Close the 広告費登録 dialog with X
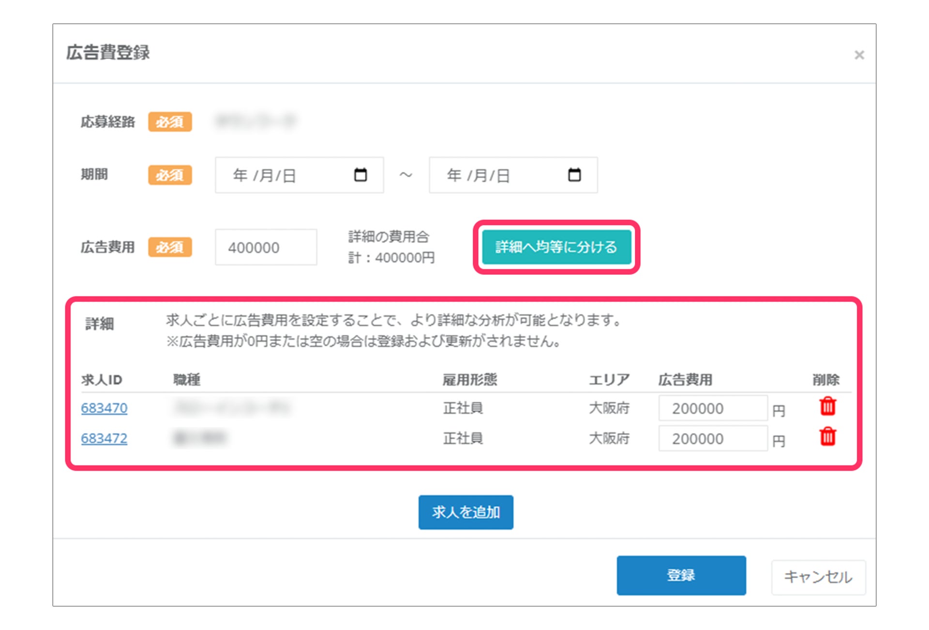 click(859, 55)
